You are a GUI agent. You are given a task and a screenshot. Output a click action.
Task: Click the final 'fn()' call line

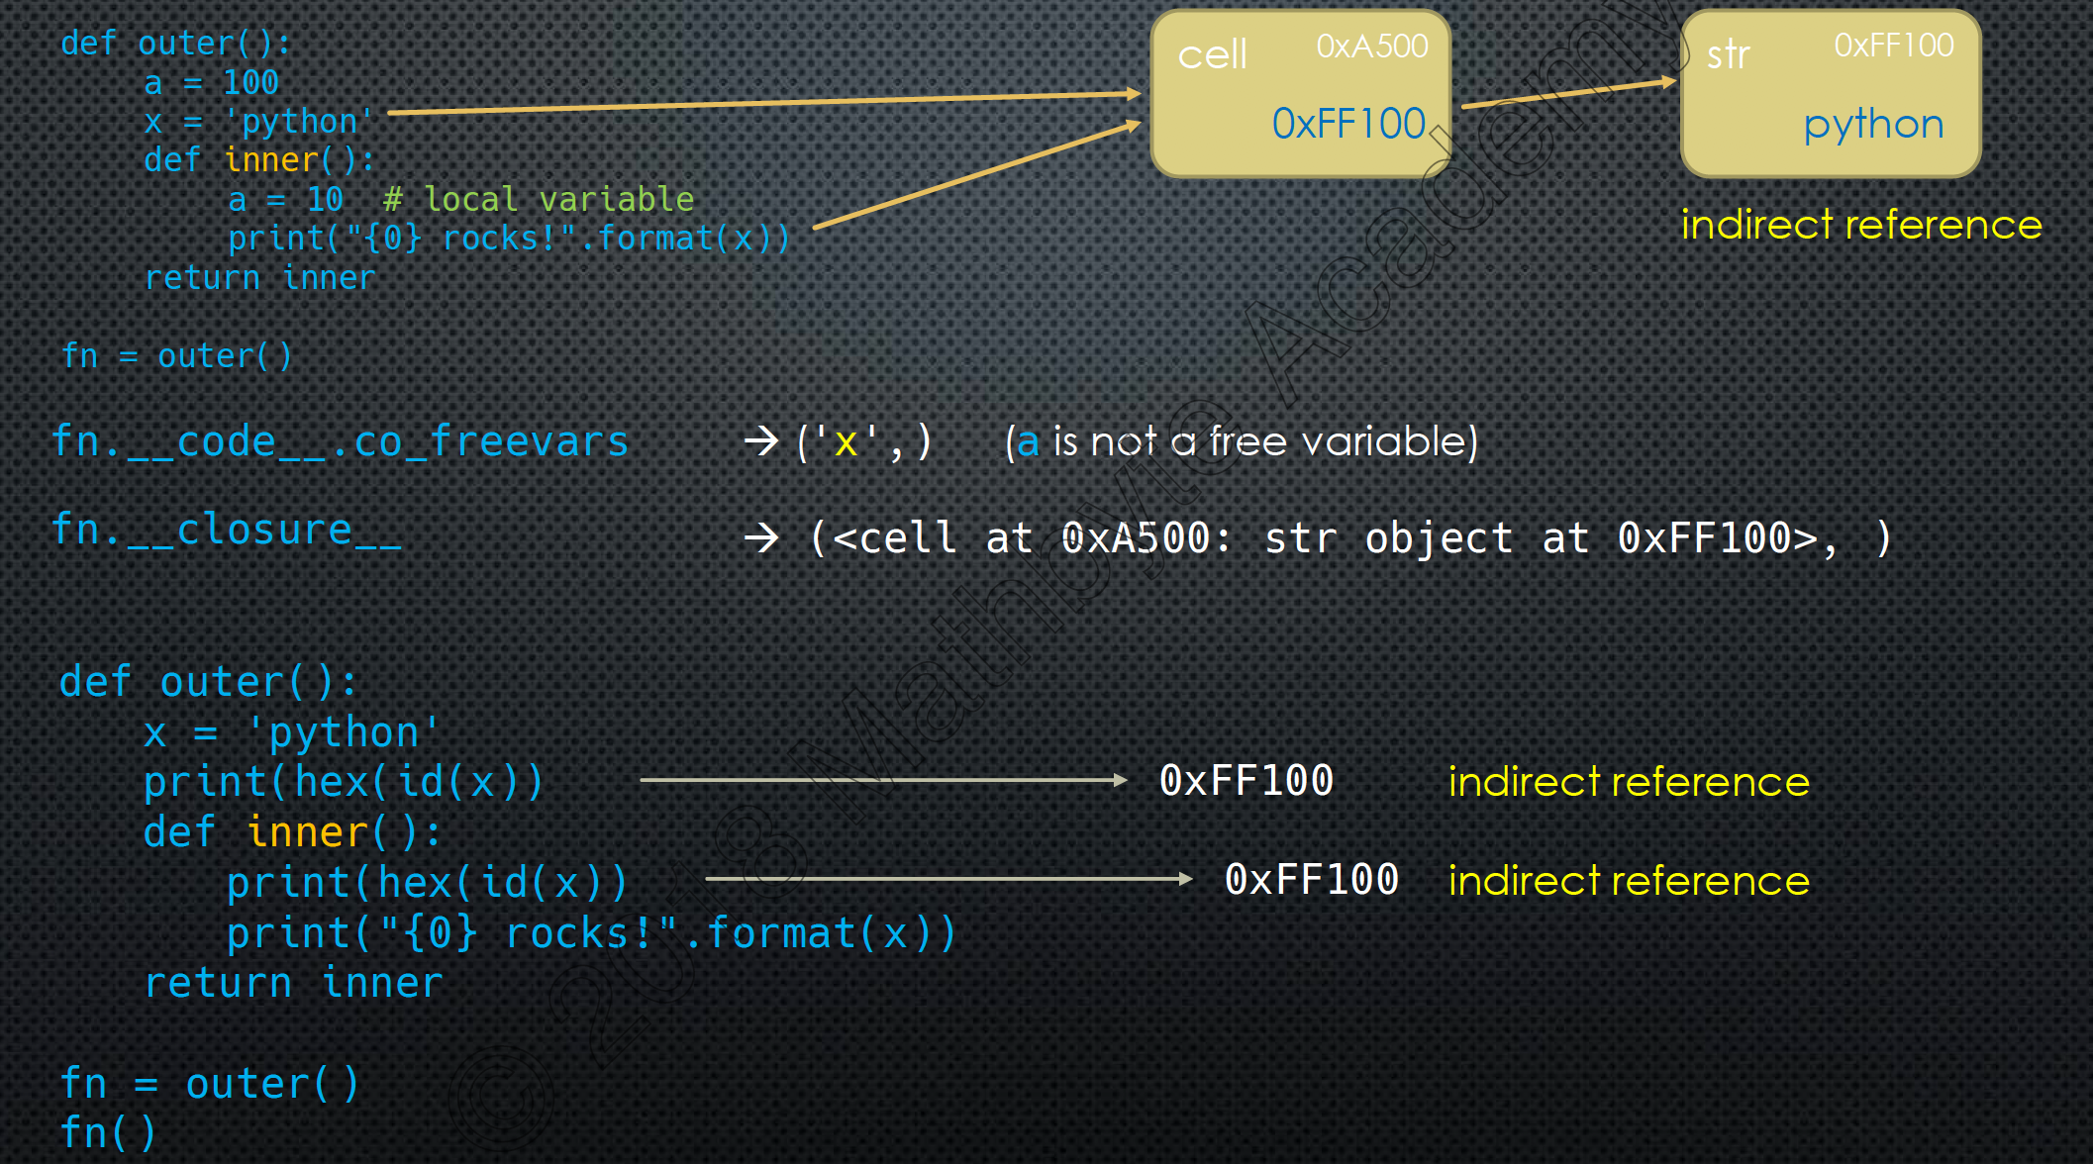tap(108, 1132)
